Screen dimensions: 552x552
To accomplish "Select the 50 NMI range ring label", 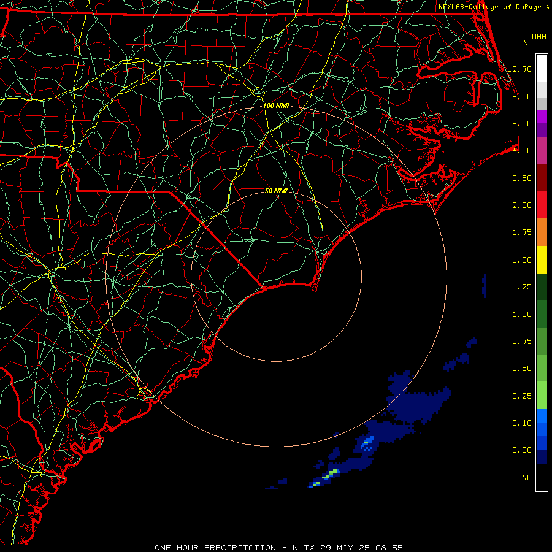I will [276, 191].
